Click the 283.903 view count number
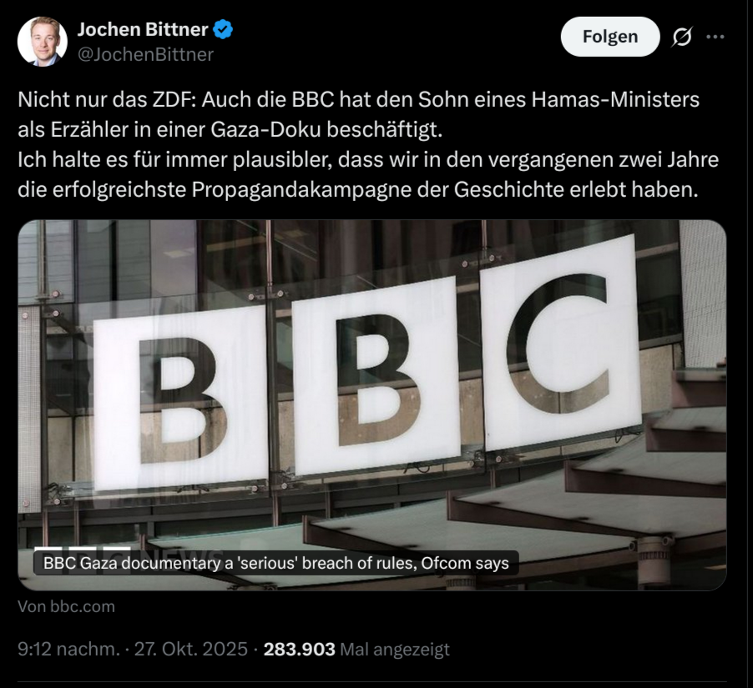The image size is (753, 688). (300, 649)
